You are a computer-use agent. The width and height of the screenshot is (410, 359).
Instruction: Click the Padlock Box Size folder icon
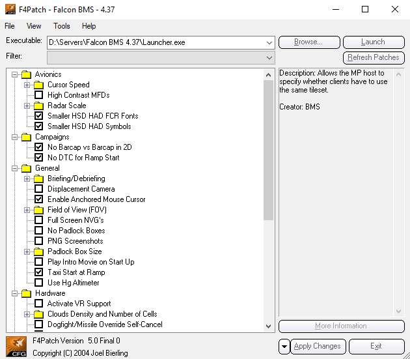click(38, 251)
